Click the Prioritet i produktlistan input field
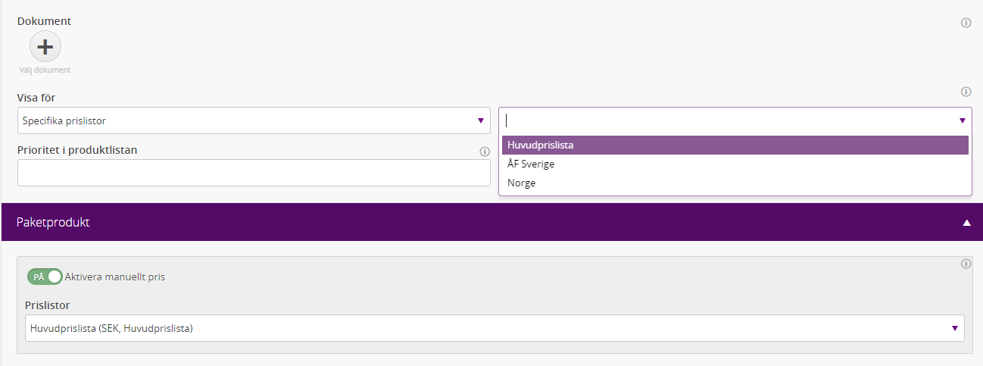983x366 pixels. click(254, 173)
